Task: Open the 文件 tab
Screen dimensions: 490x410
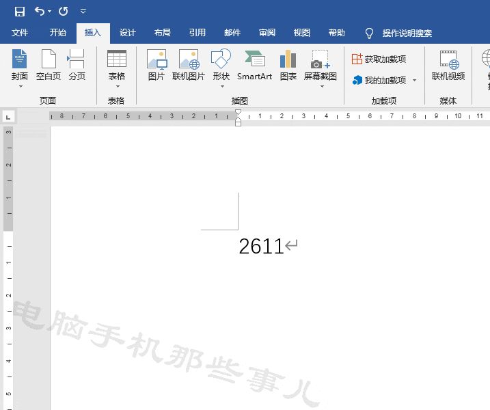Action: click(20, 33)
